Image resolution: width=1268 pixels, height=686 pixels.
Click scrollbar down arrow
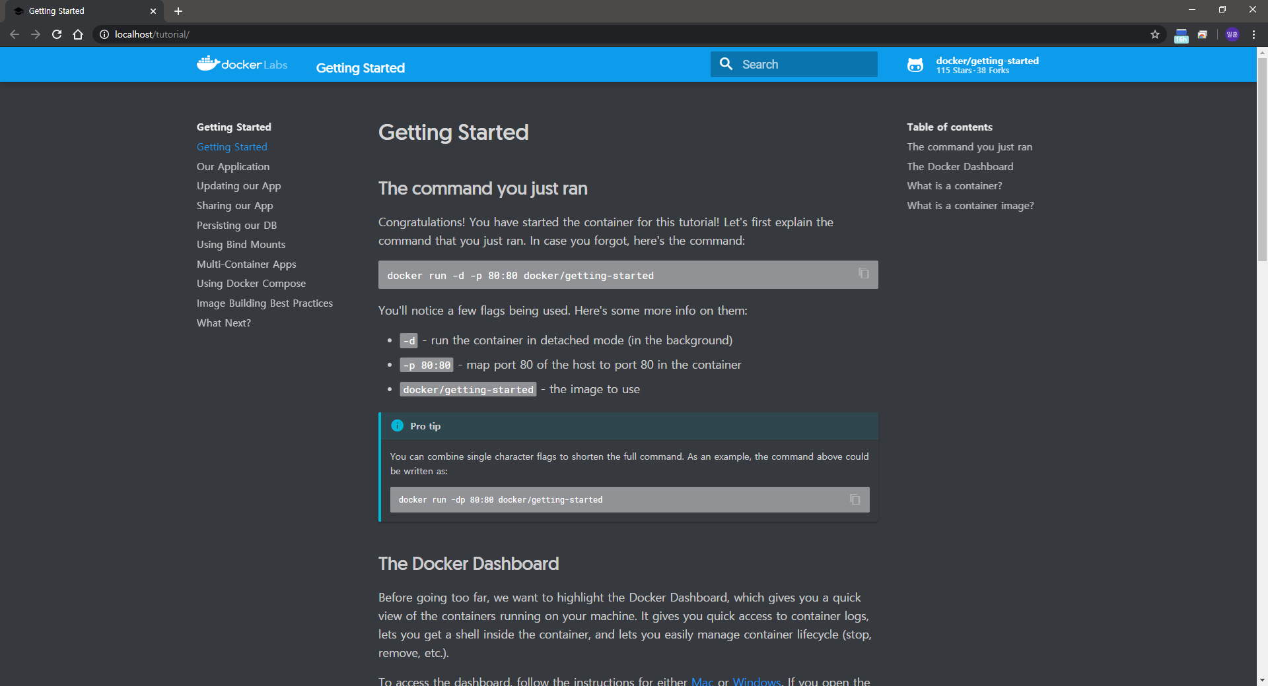[1262, 679]
